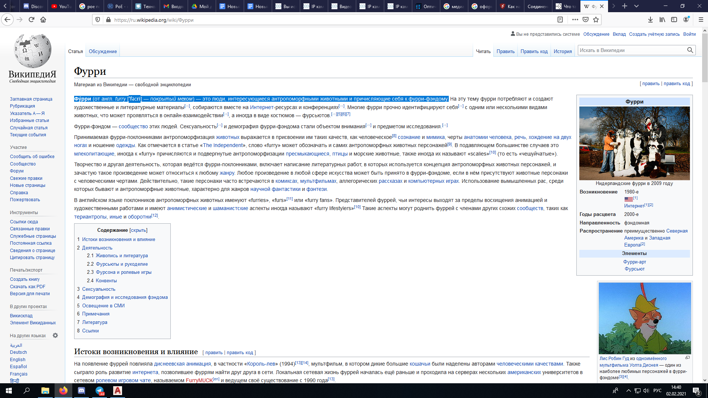708x398 pixels.
Task: Open the red A application in taskbar
Action: (x=118, y=391)
